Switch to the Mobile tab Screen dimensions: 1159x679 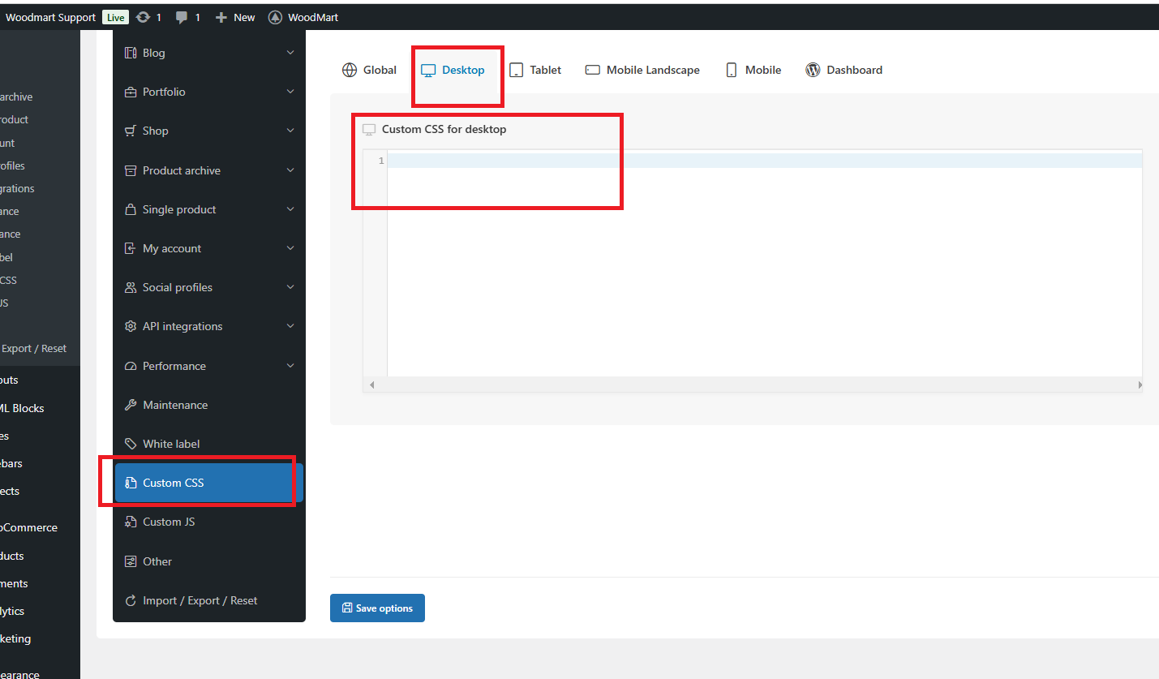coord(753,70)
